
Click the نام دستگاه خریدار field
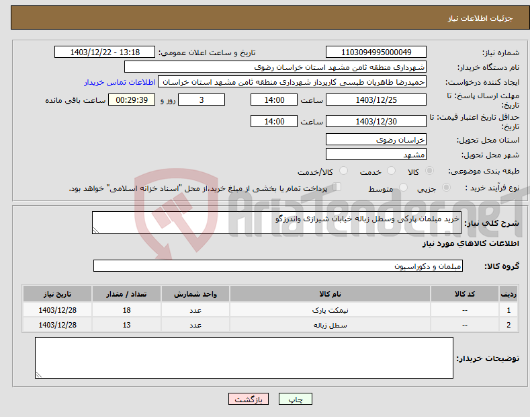[275, 67]
